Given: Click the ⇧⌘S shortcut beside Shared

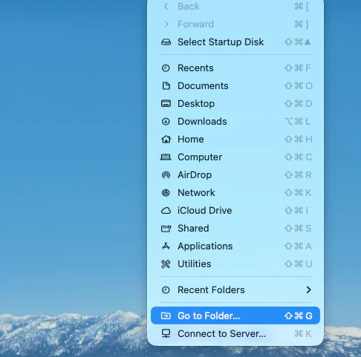Looking at the screenshot, I should click(298, 229).
